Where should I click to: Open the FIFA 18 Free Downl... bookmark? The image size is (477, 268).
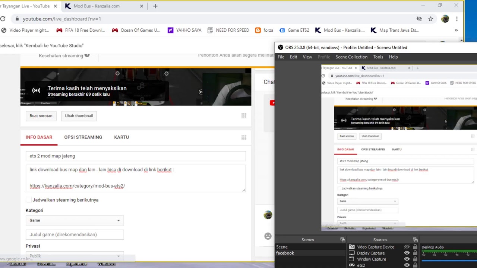(x=81, y=30)
